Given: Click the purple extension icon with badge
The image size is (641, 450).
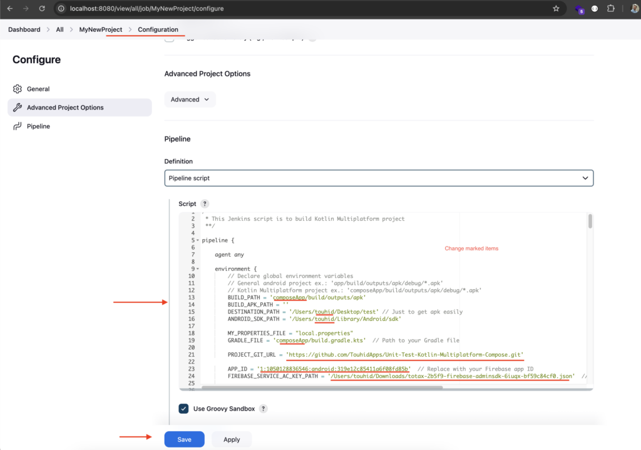Looking at the screenshot, I should [x=579, y=9].
